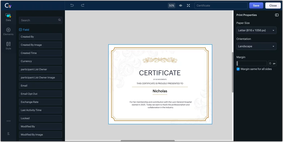The width and height of the screenshot is (283, 142).
Task: Collapse the Field section
Action: pyautogui.click(x=20, y=30)
